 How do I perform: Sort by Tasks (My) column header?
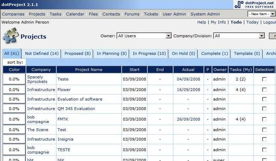coord(241,70)
